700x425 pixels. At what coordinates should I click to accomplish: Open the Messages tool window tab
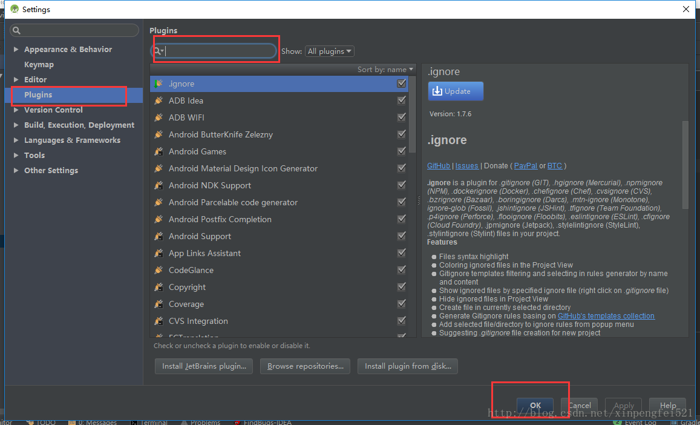point(93,422)
